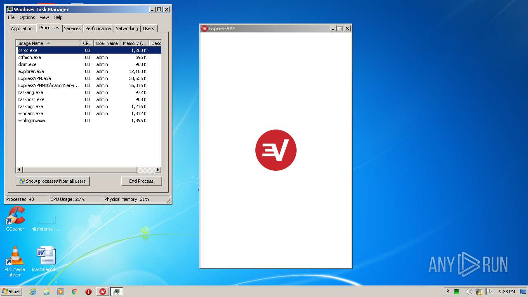Screen dimensions: 528x297
Task: Sort by Description column header
Action: pos(156,43)
